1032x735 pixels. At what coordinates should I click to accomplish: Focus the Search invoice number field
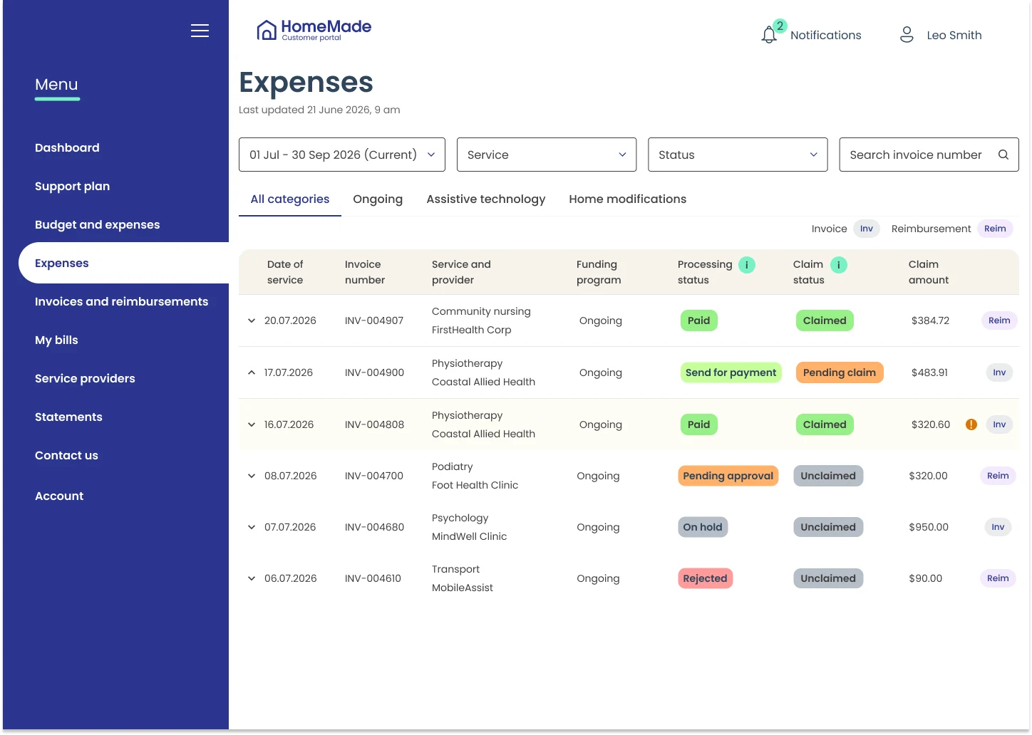(929, 155)
